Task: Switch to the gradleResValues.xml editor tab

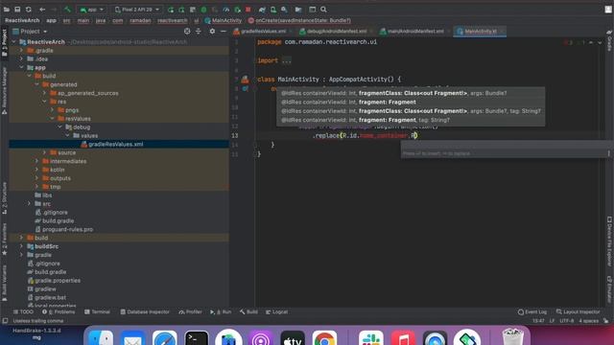Action: point(262,32)
